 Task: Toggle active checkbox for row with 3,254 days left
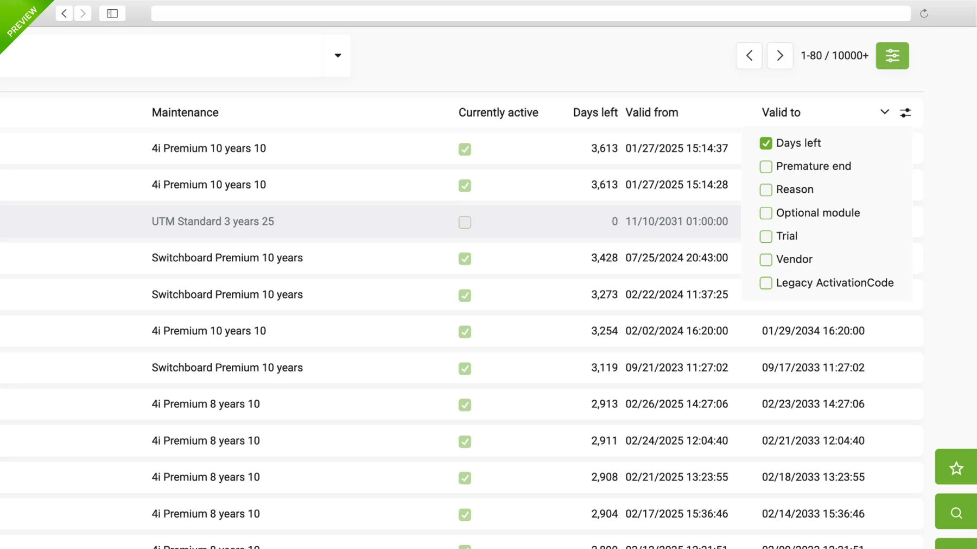point(465,332)
